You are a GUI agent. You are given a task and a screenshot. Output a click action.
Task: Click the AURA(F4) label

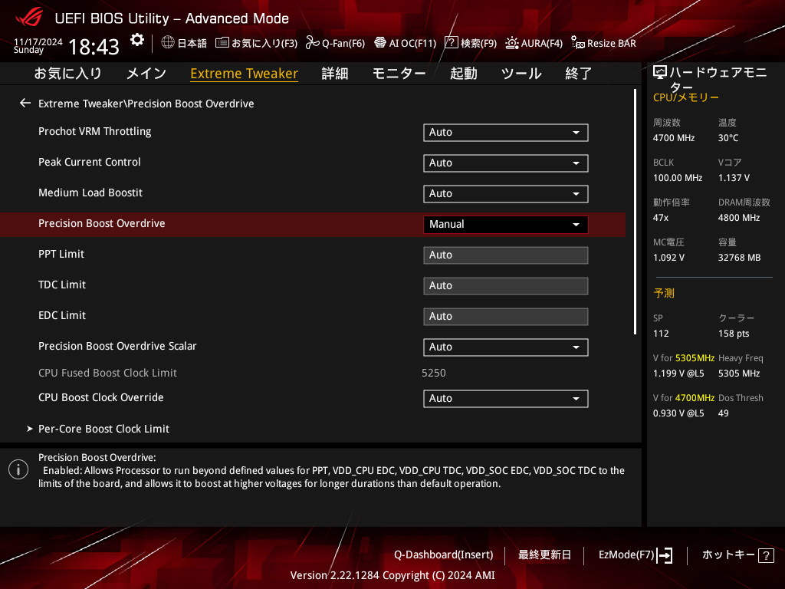pyautogui.click(x=542, y=43)
